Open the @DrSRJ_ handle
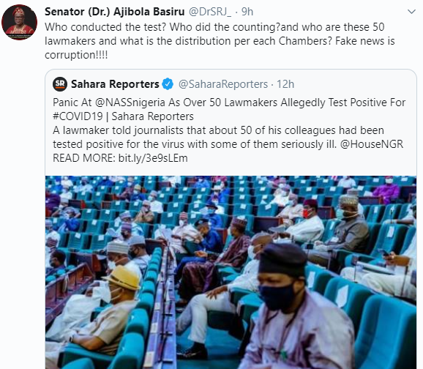Viewport: 423px width, 369px height. click(209, 12)
